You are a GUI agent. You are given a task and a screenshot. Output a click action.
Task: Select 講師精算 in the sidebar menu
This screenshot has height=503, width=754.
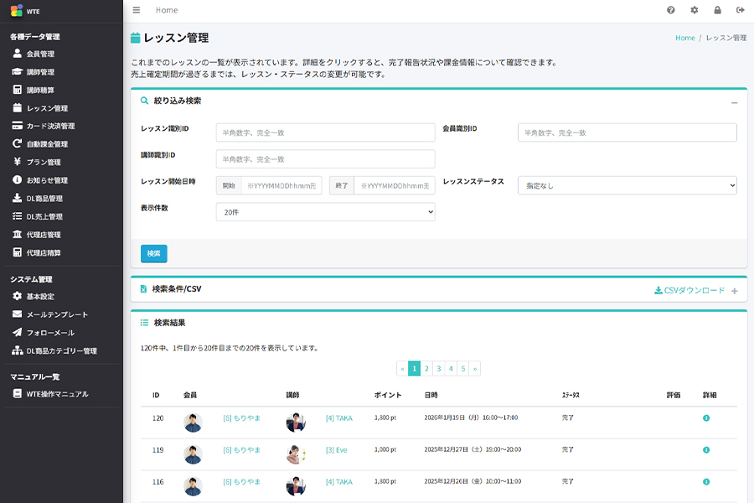[40, 90]
